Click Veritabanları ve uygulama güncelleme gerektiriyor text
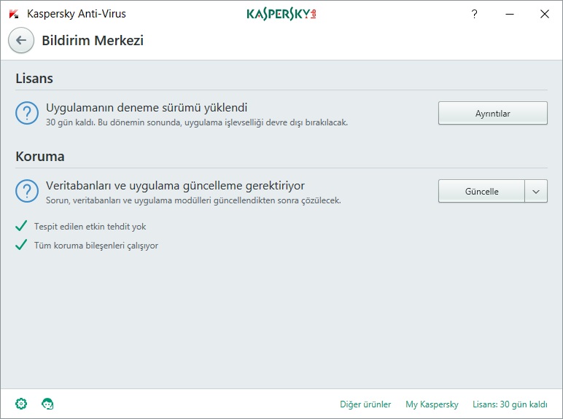 click(175, 186)
